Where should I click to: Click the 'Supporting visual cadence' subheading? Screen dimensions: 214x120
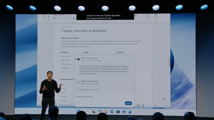70,38
